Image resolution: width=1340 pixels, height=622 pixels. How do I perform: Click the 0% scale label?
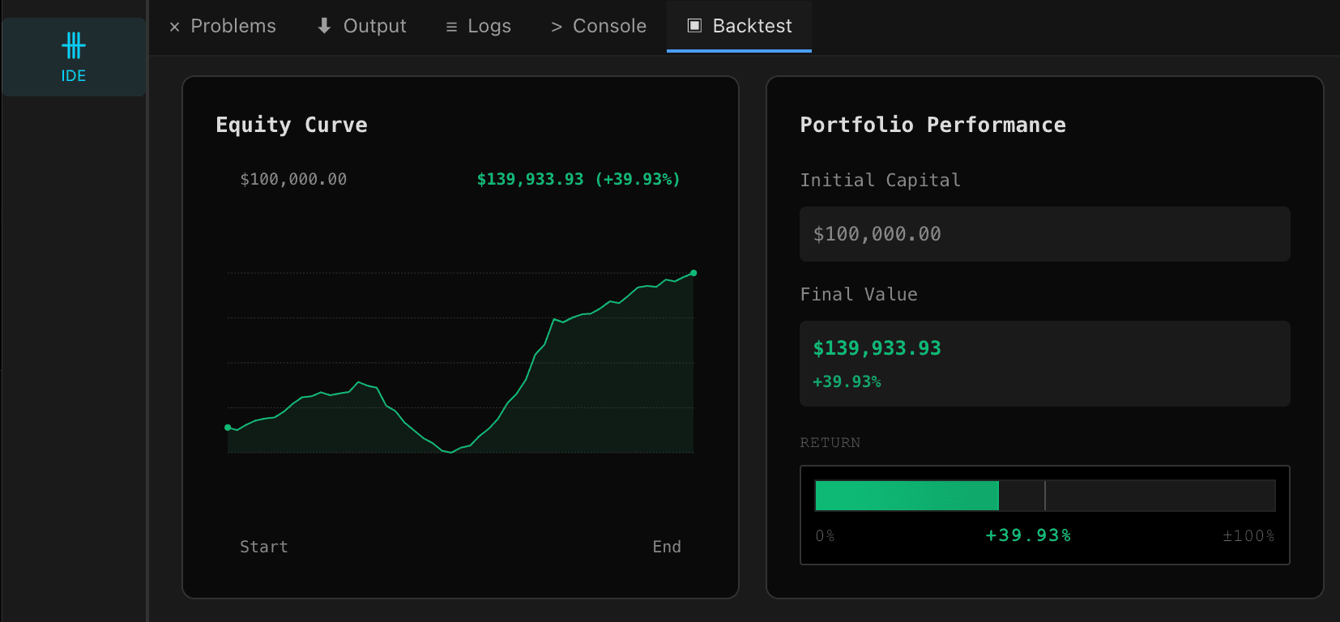(x=825, y=536)
